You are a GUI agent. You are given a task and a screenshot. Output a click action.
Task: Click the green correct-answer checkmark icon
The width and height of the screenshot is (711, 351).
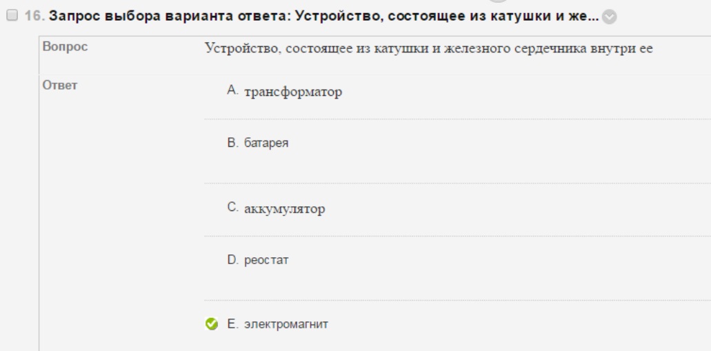(211, 324)
